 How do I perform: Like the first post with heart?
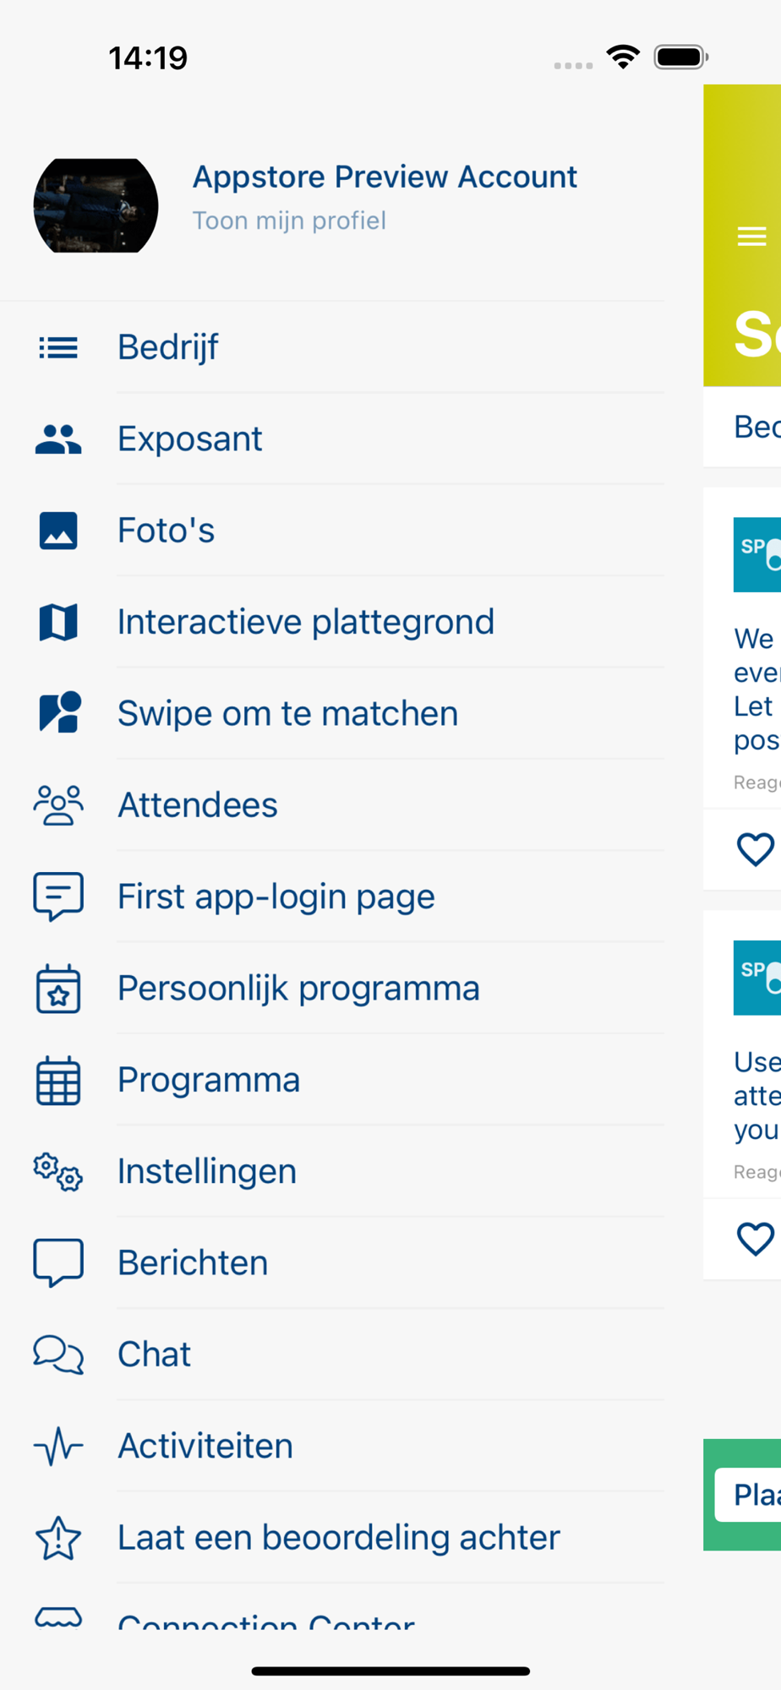click(x=756, y=849)
